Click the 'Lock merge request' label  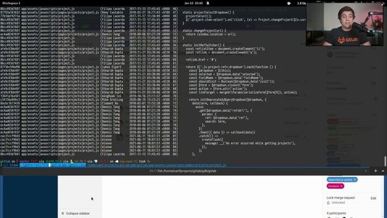coord(340,198)
